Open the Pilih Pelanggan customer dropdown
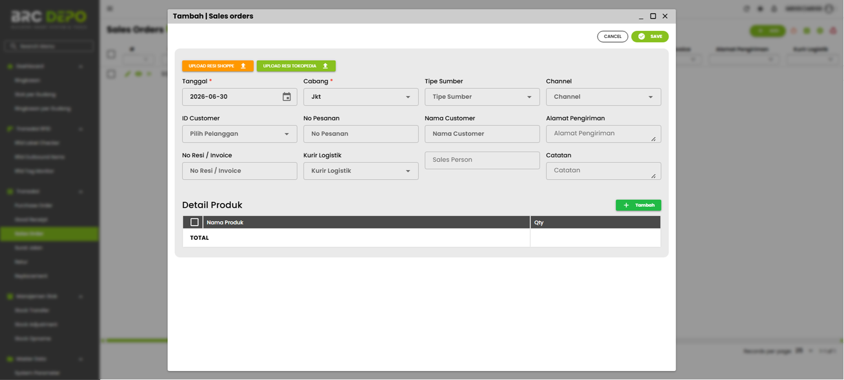Viewport: 844px width, 380px height. [239, 134]
